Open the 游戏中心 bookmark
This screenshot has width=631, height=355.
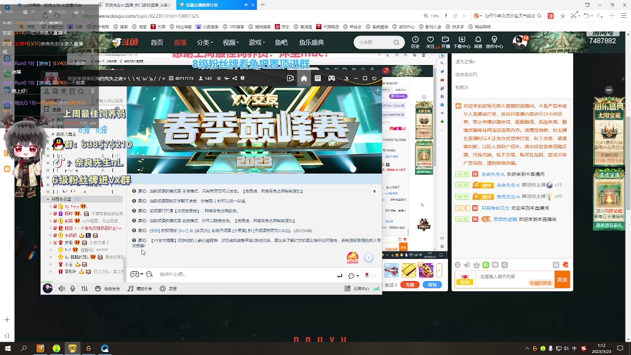[x=404, y=27]
